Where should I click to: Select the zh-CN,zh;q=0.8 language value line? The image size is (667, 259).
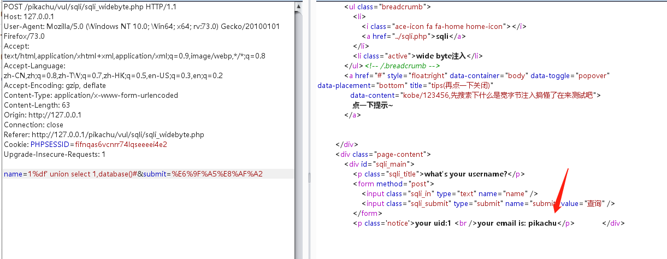(113, 76)
